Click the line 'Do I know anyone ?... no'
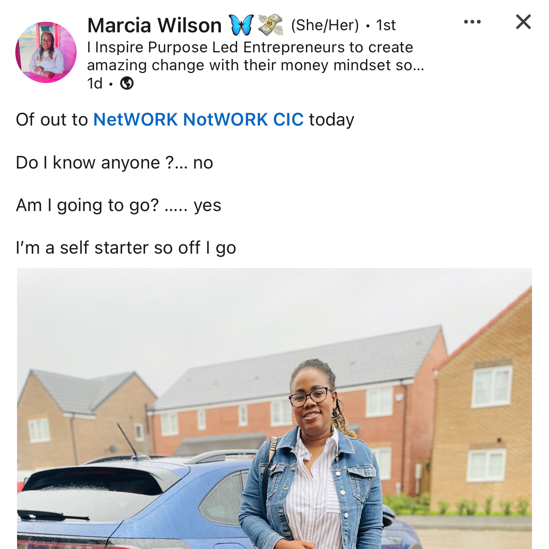Image resolution: width=549 pixels, height=549 pixels. coord(114,163)
